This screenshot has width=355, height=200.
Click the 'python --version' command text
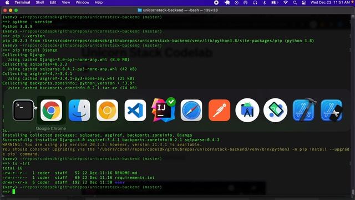32,22
